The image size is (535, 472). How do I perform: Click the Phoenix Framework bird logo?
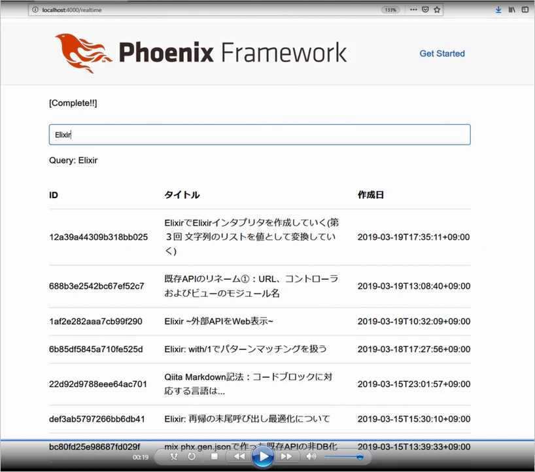[84, 53]
